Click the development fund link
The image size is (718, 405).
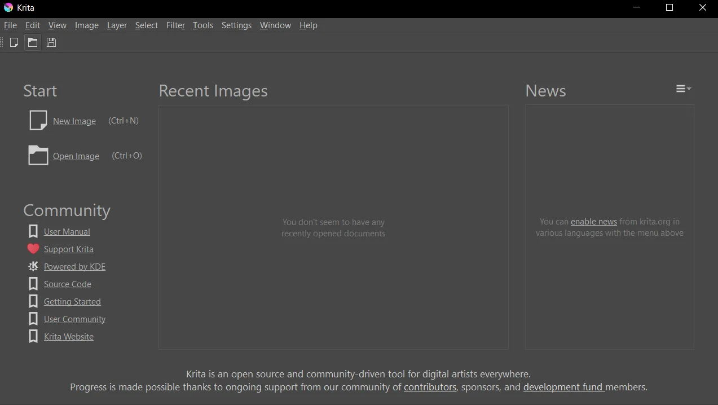[x=563, y=387]
